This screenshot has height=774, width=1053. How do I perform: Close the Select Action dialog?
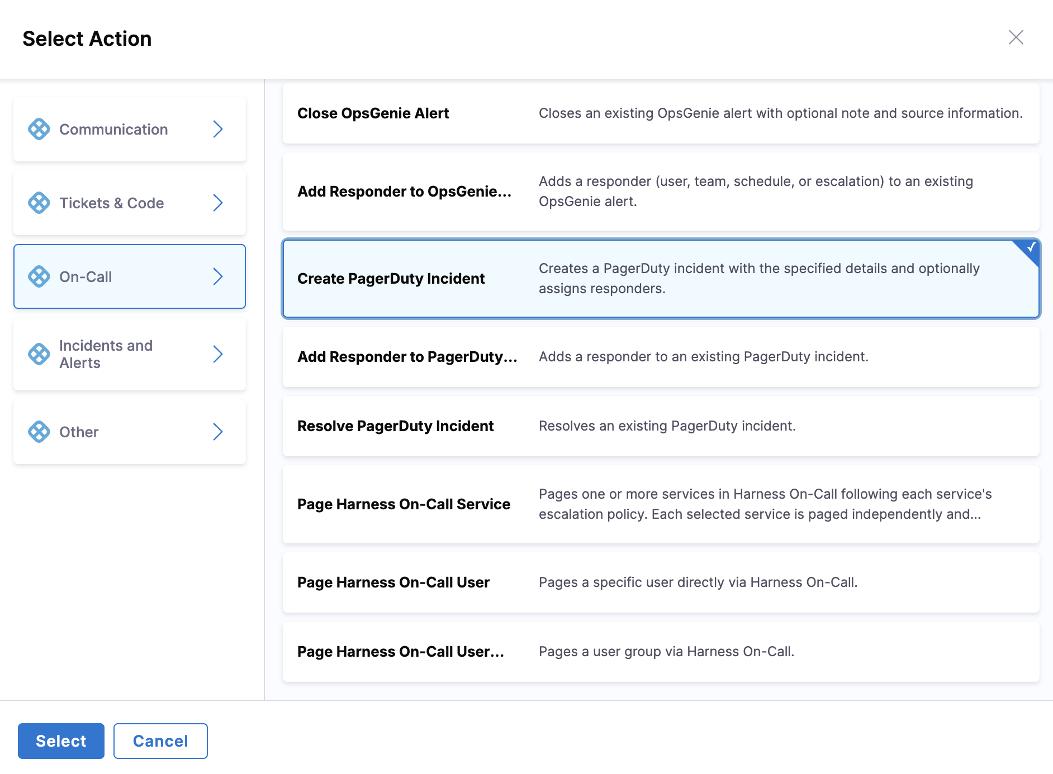pos(1016,37)
